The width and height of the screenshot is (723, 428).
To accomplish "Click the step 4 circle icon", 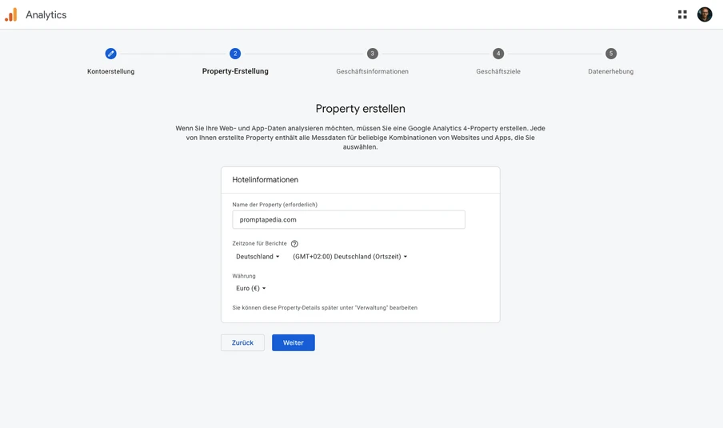I will point(498,54).
